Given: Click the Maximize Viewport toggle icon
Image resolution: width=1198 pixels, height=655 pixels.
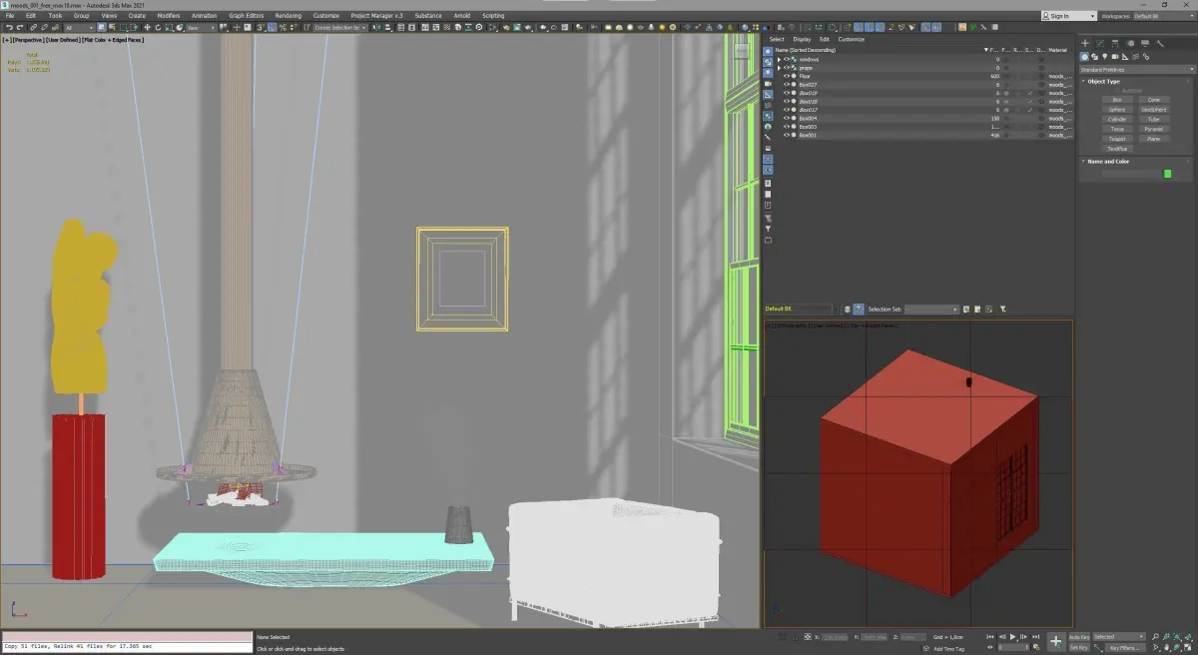Looking at the screenshot, I should point(1188,647).
